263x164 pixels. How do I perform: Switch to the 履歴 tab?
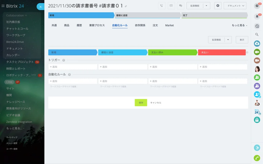pyautogui.click(x=79, y=25)
